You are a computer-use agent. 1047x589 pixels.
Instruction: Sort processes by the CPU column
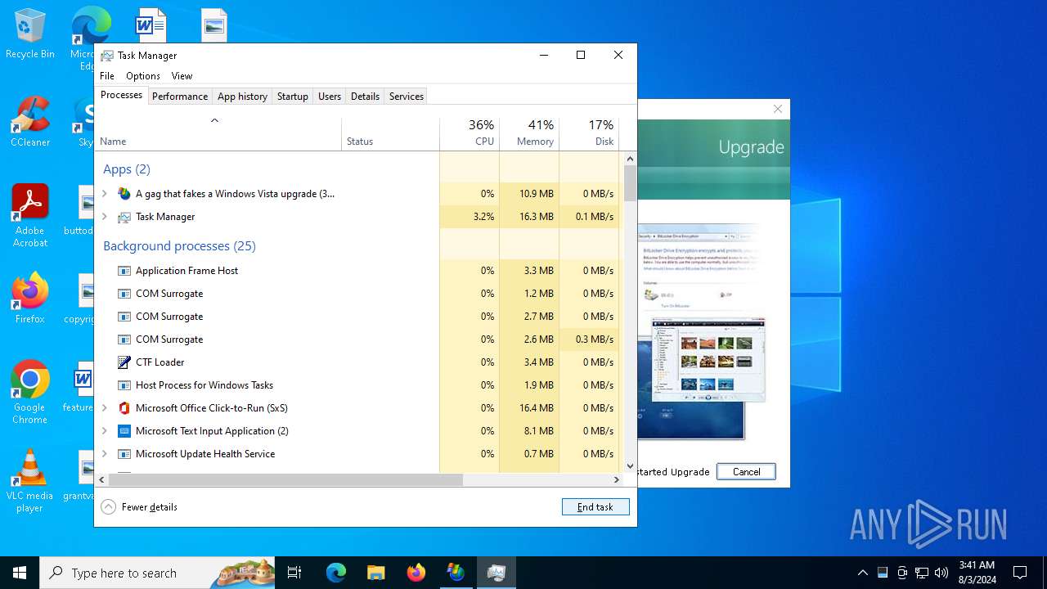[470, 133]
